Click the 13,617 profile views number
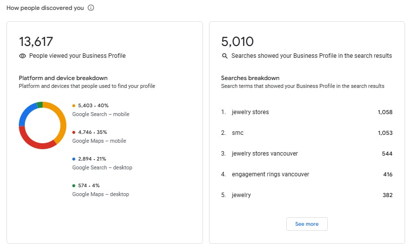 click(36, 41)
